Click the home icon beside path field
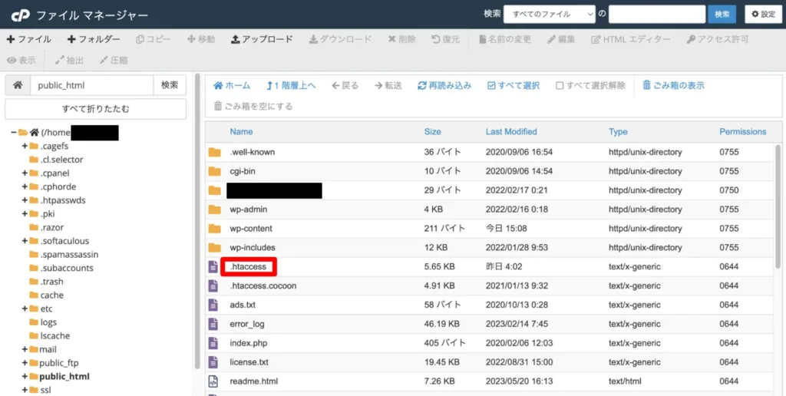 pos(18,85)
